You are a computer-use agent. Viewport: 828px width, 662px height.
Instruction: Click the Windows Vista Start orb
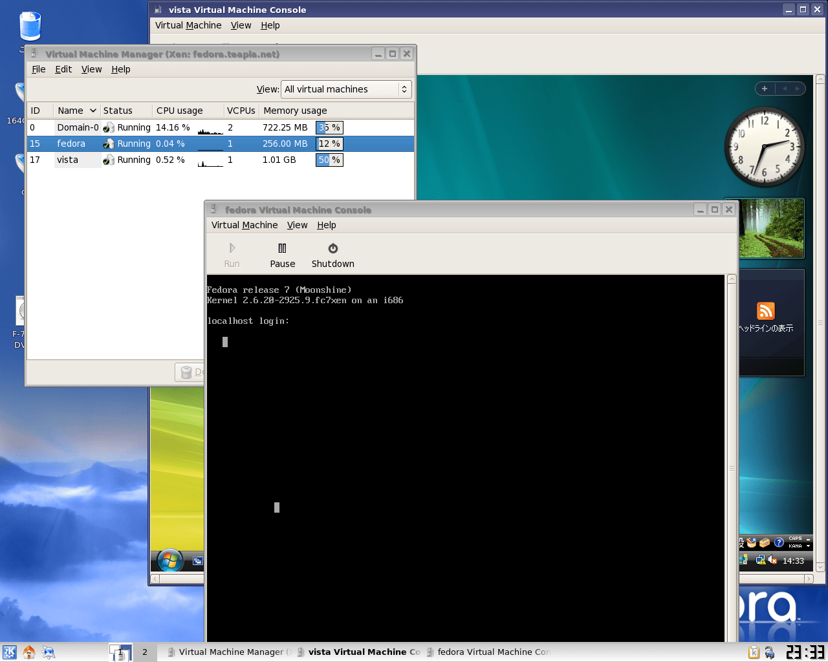pyautogui.click(x=170, y=561)
